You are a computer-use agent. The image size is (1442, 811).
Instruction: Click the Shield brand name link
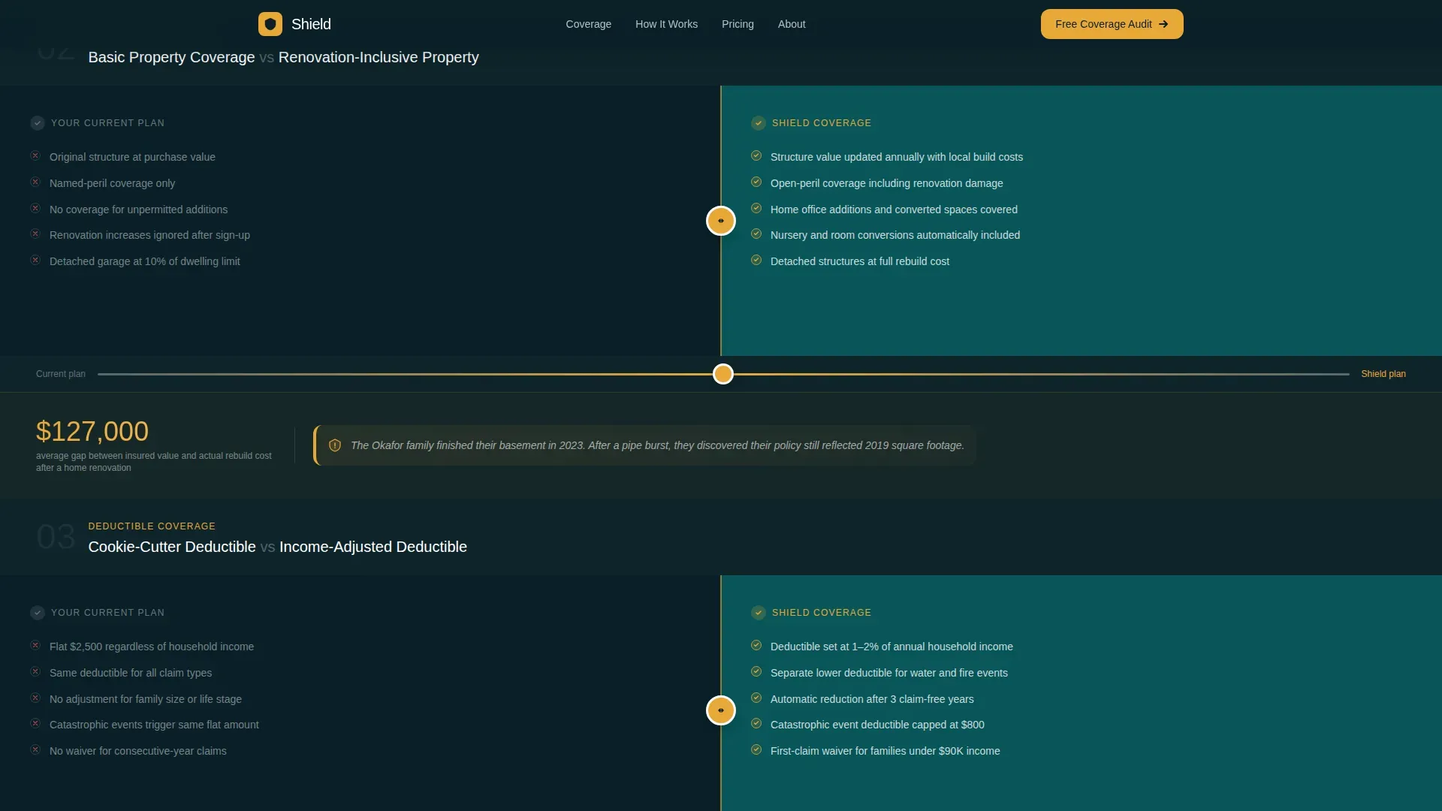(x=311, y=24)
